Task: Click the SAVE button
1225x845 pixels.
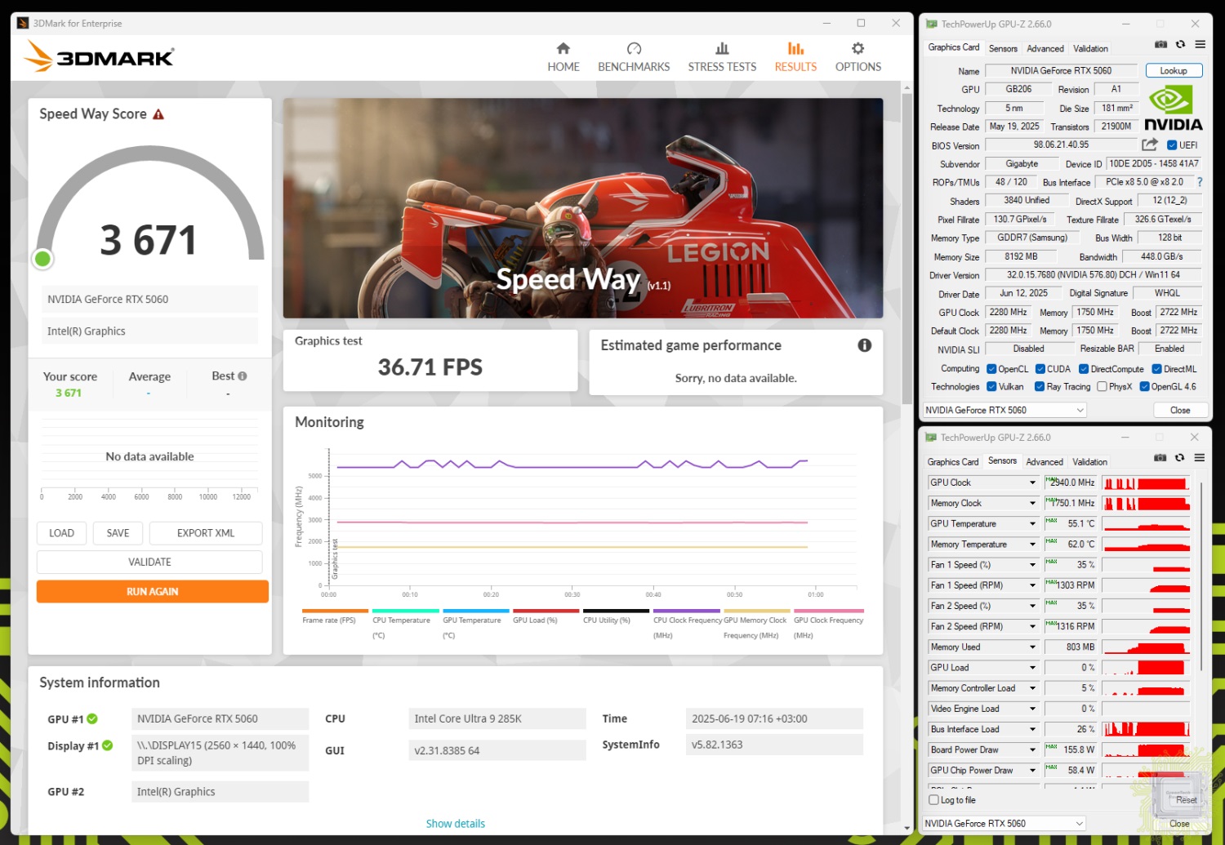Action: click(118, 533)
